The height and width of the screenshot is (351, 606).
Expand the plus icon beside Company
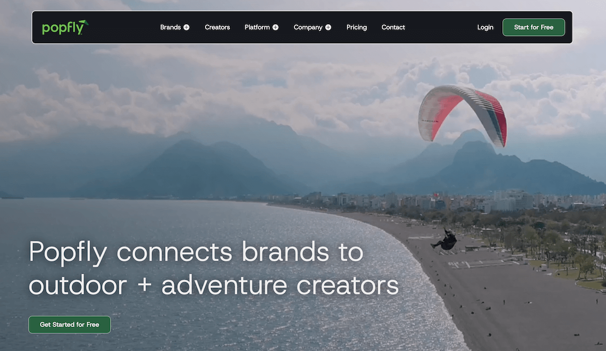pos(328,27)
